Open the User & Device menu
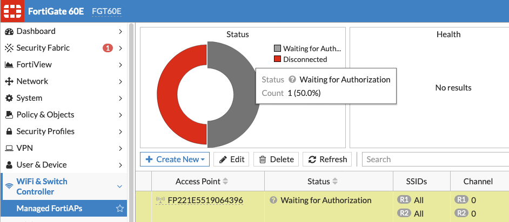Viewport: 509px width, 222px height. [x=64, y=165]
